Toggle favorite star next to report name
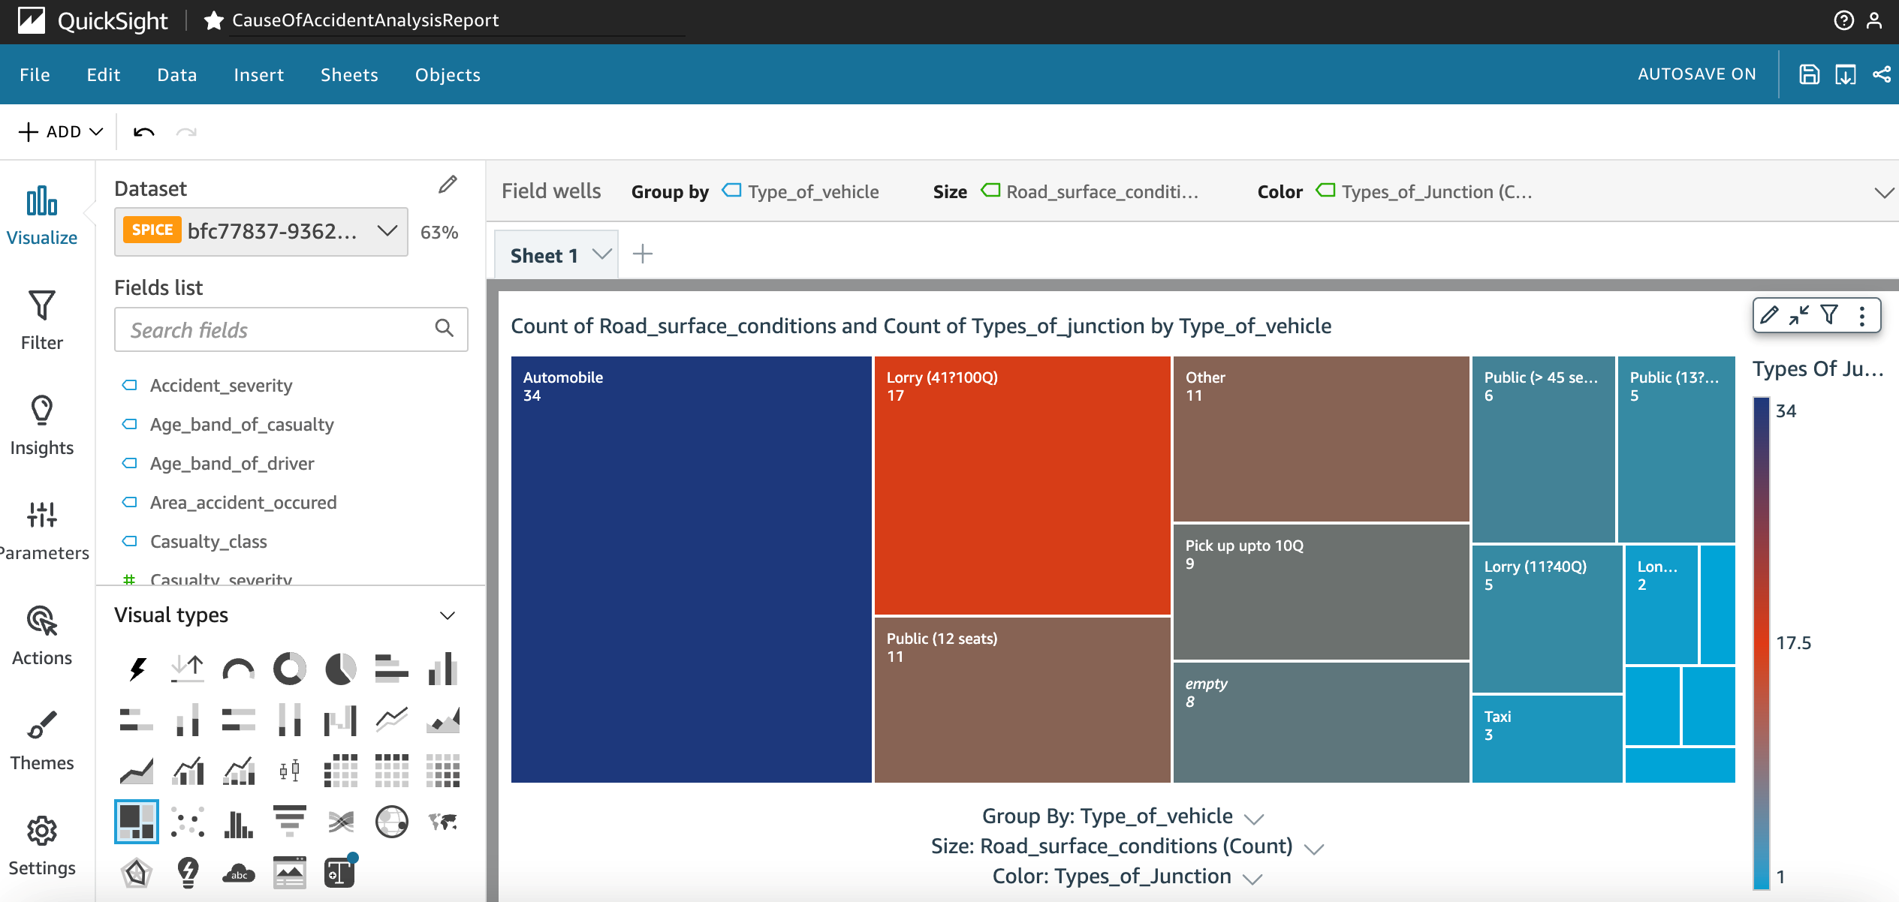Viewport: 1899px width, 902px height. (x=213, y=21)
